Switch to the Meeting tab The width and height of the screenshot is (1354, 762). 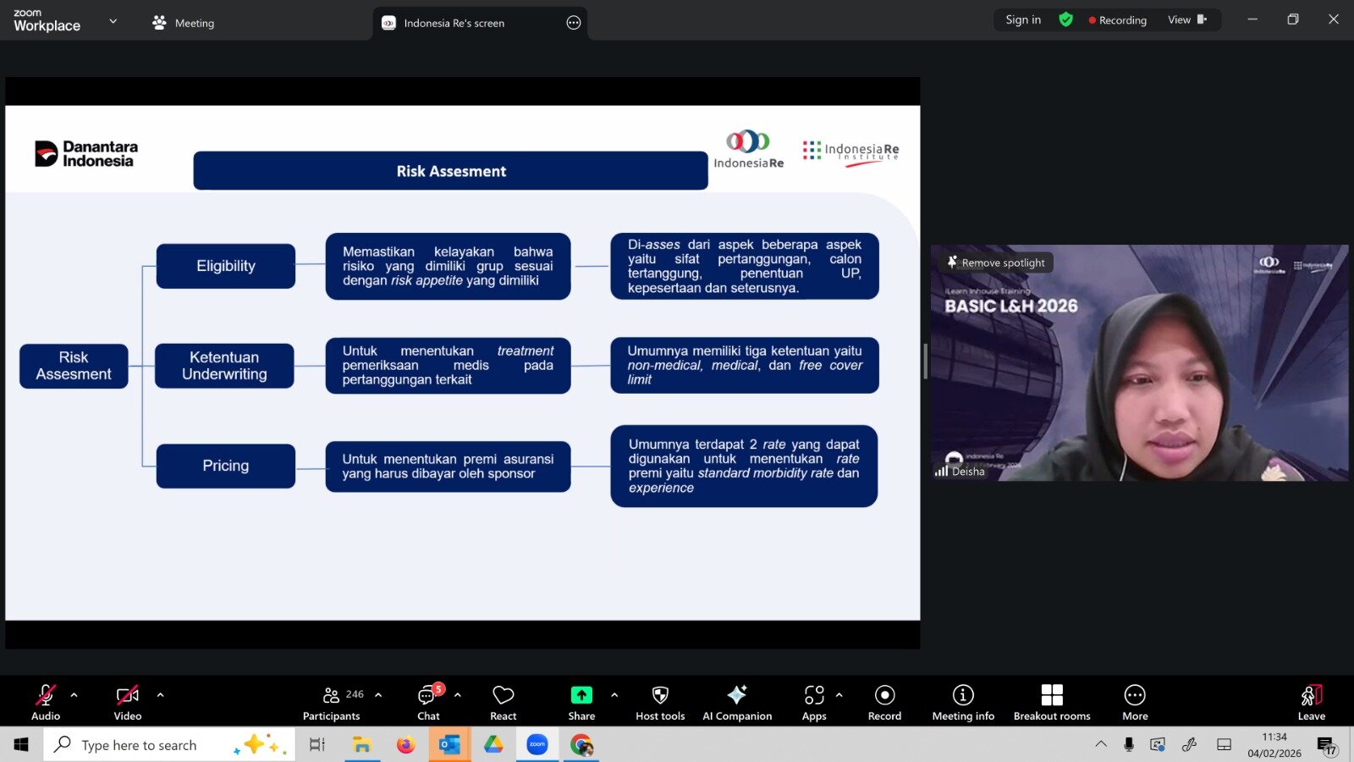click(184, 23)
